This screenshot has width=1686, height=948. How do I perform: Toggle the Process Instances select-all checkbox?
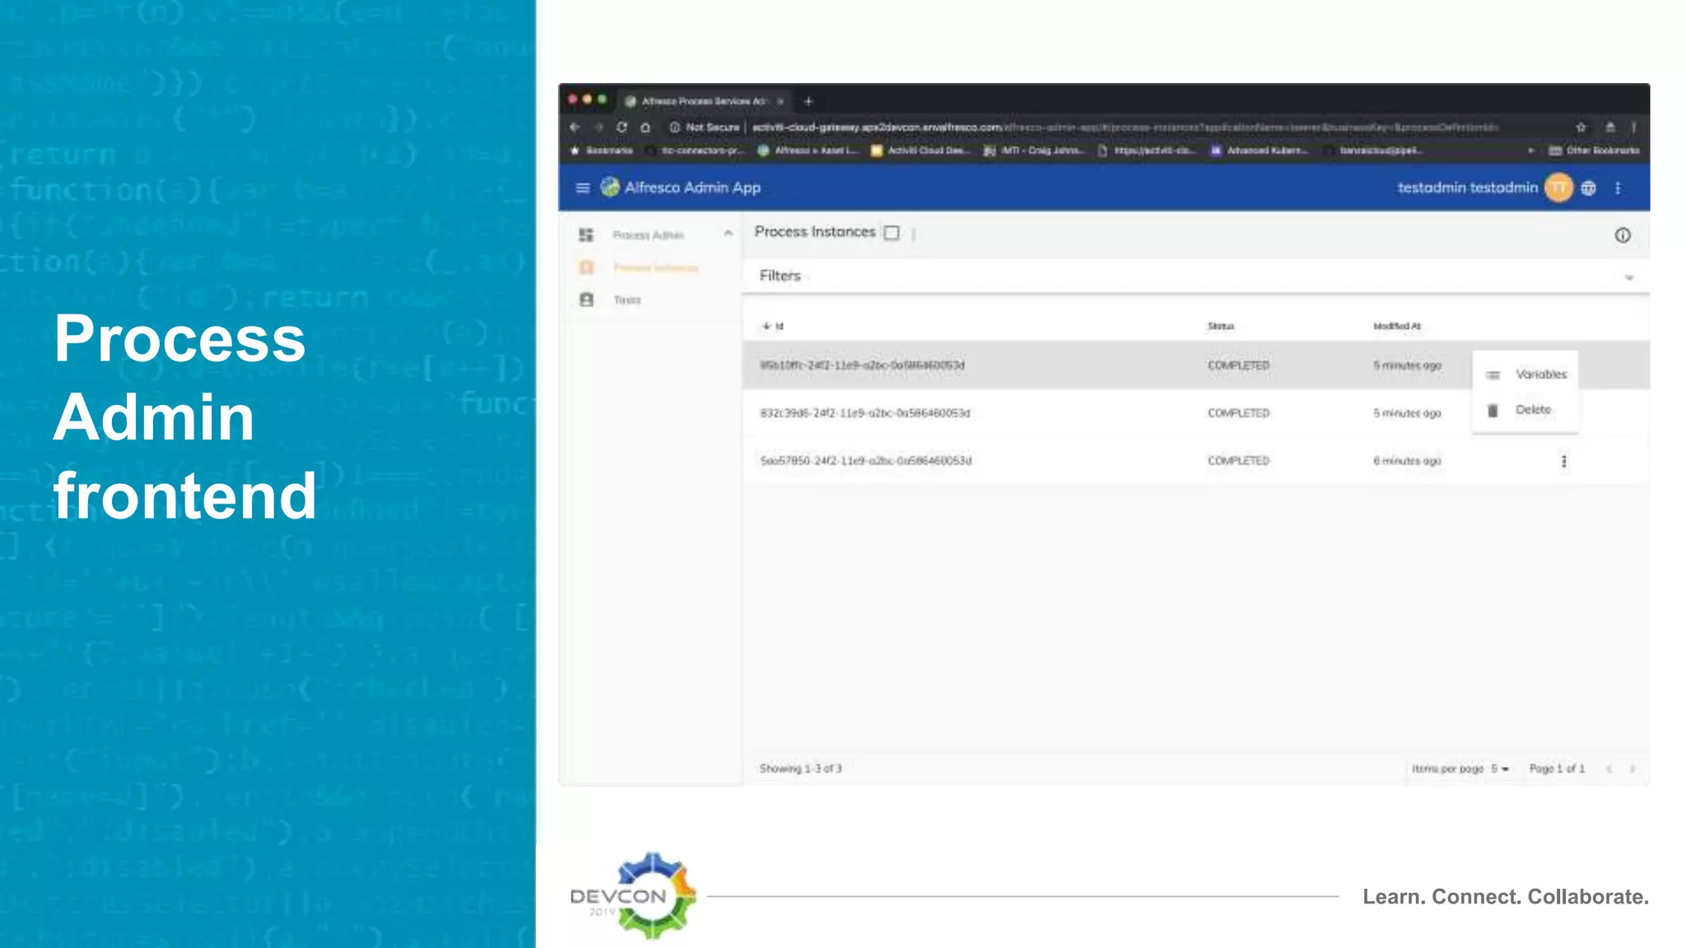(892, 233)
